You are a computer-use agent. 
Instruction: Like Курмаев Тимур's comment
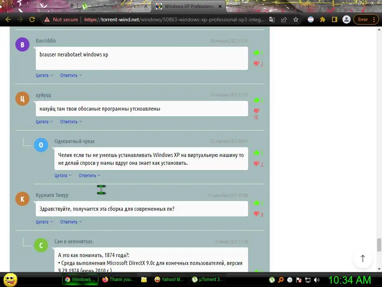256,203
